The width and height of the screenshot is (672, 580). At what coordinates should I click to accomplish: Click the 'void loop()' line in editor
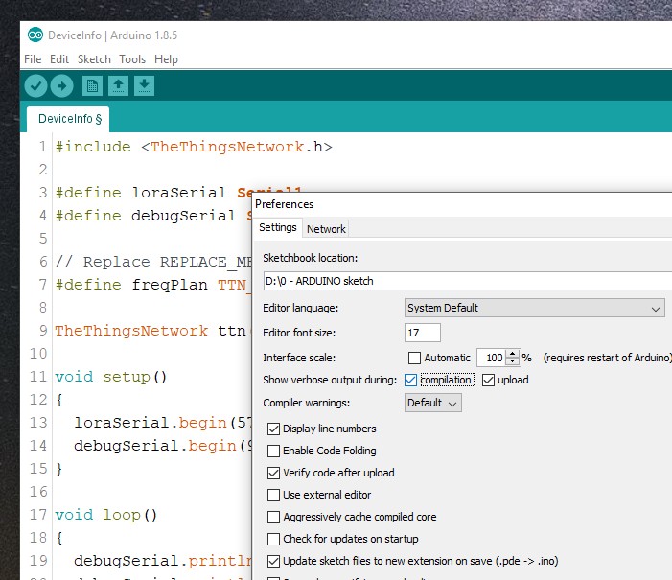pos(105,515)
